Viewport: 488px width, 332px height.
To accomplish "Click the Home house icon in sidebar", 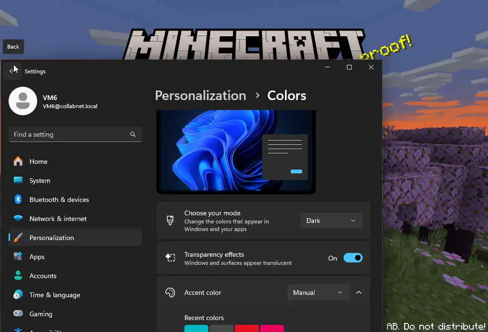I will click(x=18, y=161).
